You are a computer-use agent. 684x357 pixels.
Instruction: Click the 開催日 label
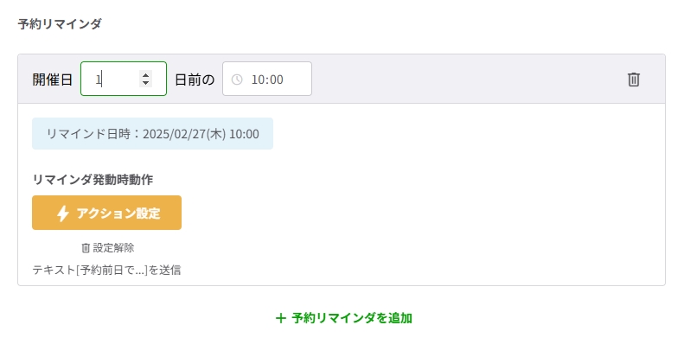[x=53, y=80]
